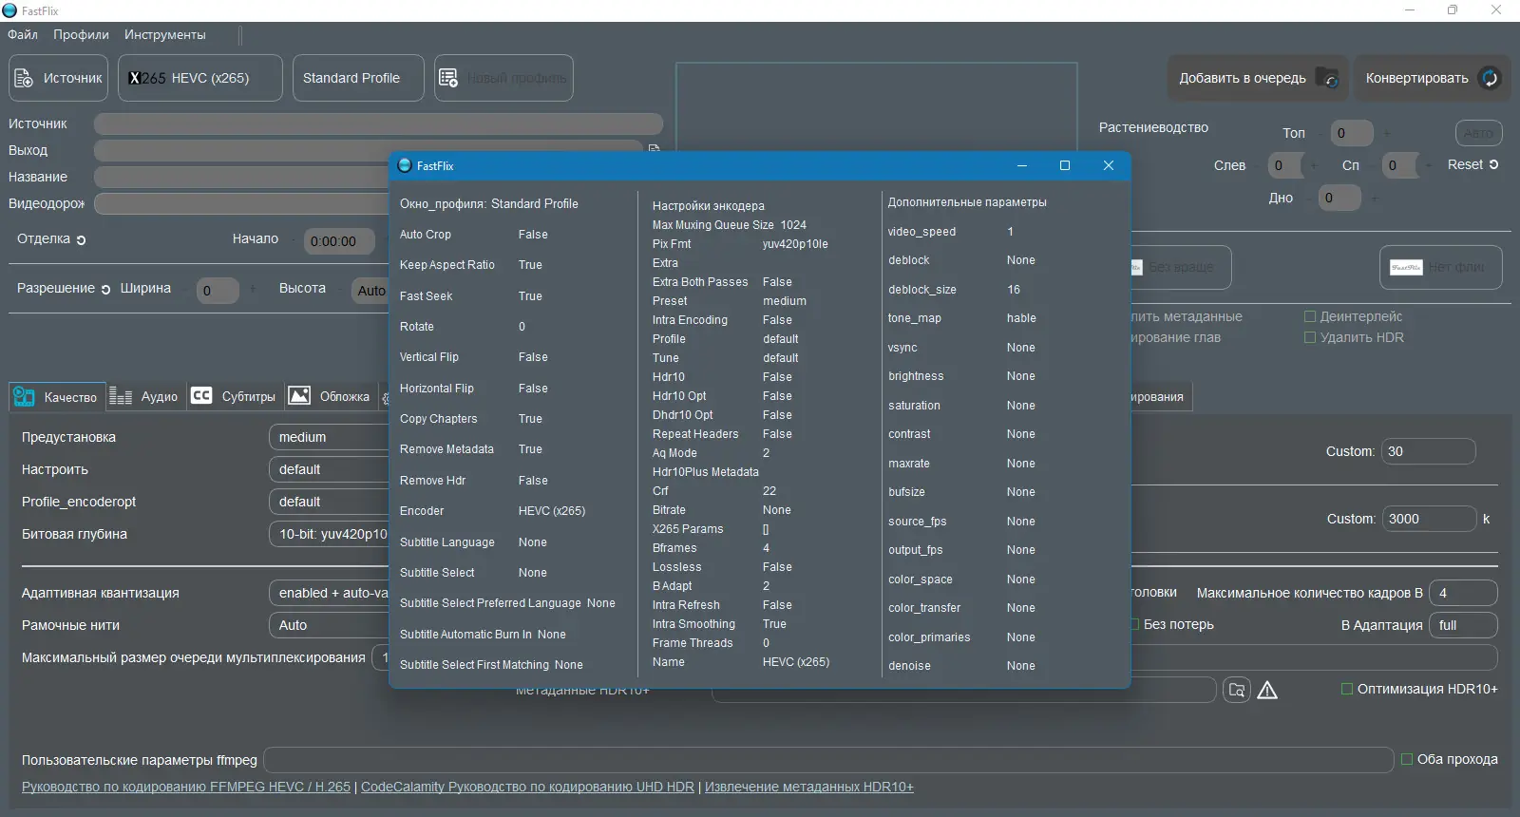The height and width of the screenshot is (817, 1520).
Task: Open the В Адаптация dropdown
Action: point(1464,625)
